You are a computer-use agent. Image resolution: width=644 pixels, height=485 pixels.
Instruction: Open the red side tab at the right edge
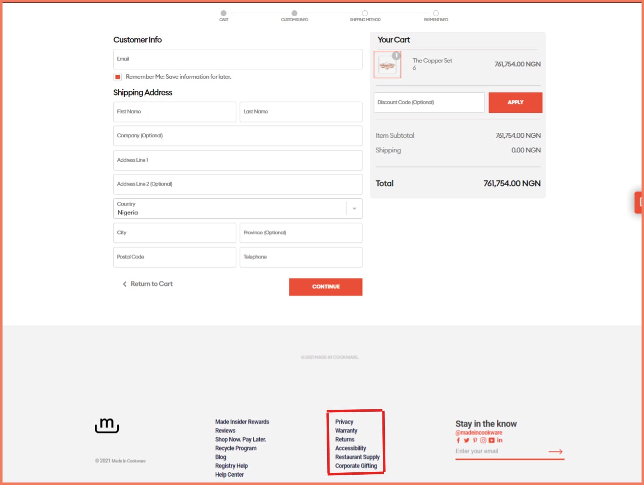[639, 202]
